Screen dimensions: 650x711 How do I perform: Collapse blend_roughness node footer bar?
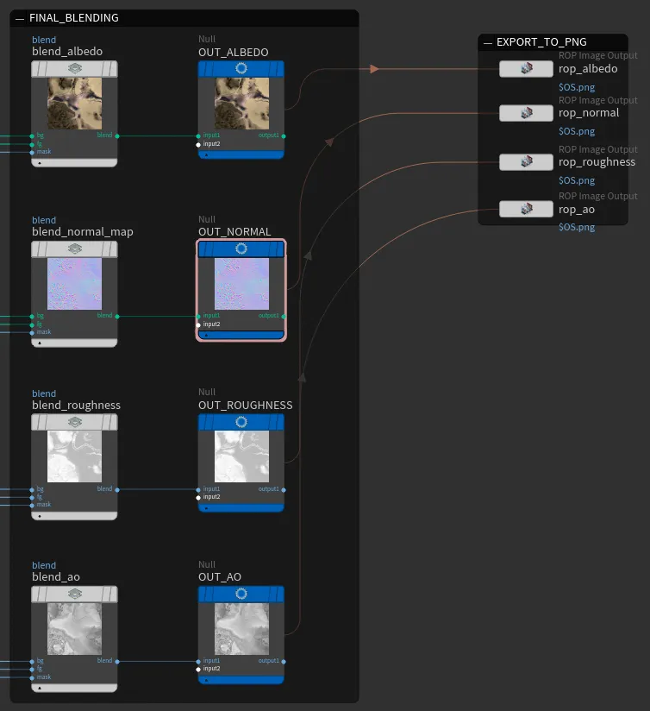point(74,516)
